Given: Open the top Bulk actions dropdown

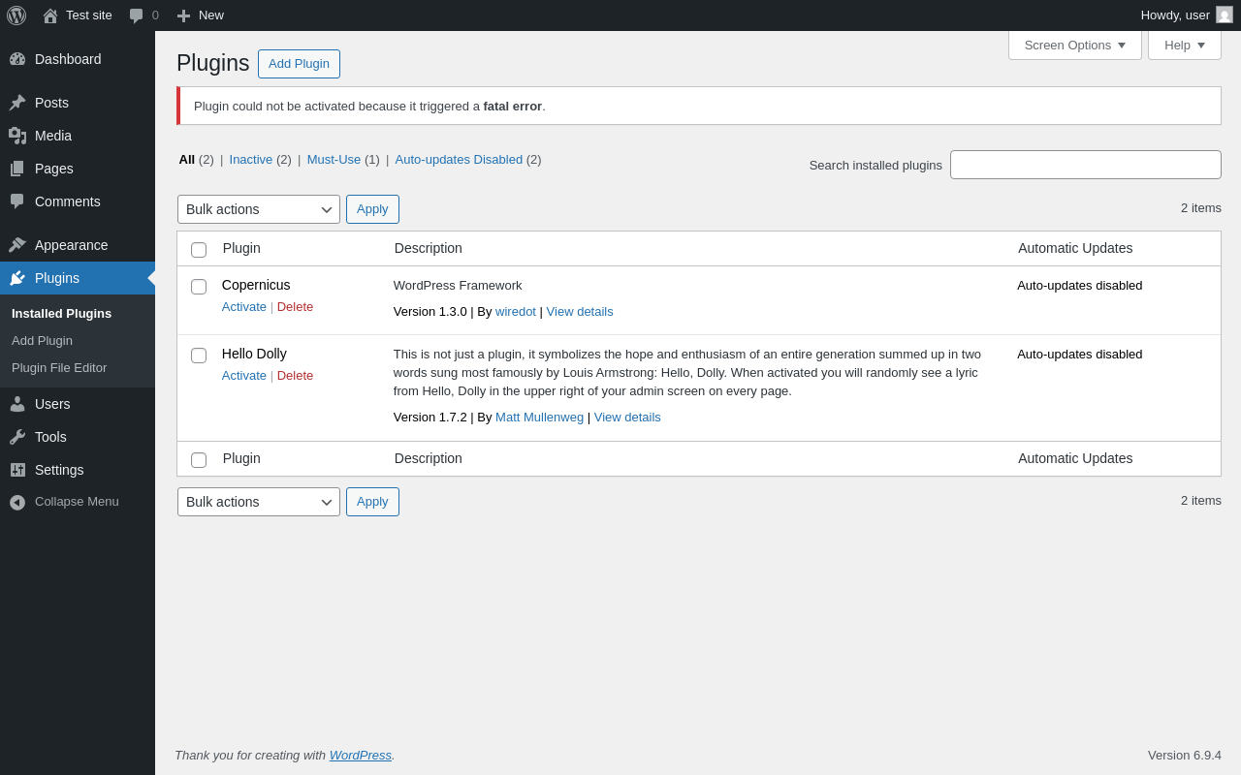Looking at the screenshot, I should [x=259, y=209].
